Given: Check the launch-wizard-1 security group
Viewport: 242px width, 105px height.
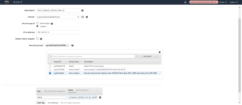Looking at the screenshot, I should [x=50, y=69].
